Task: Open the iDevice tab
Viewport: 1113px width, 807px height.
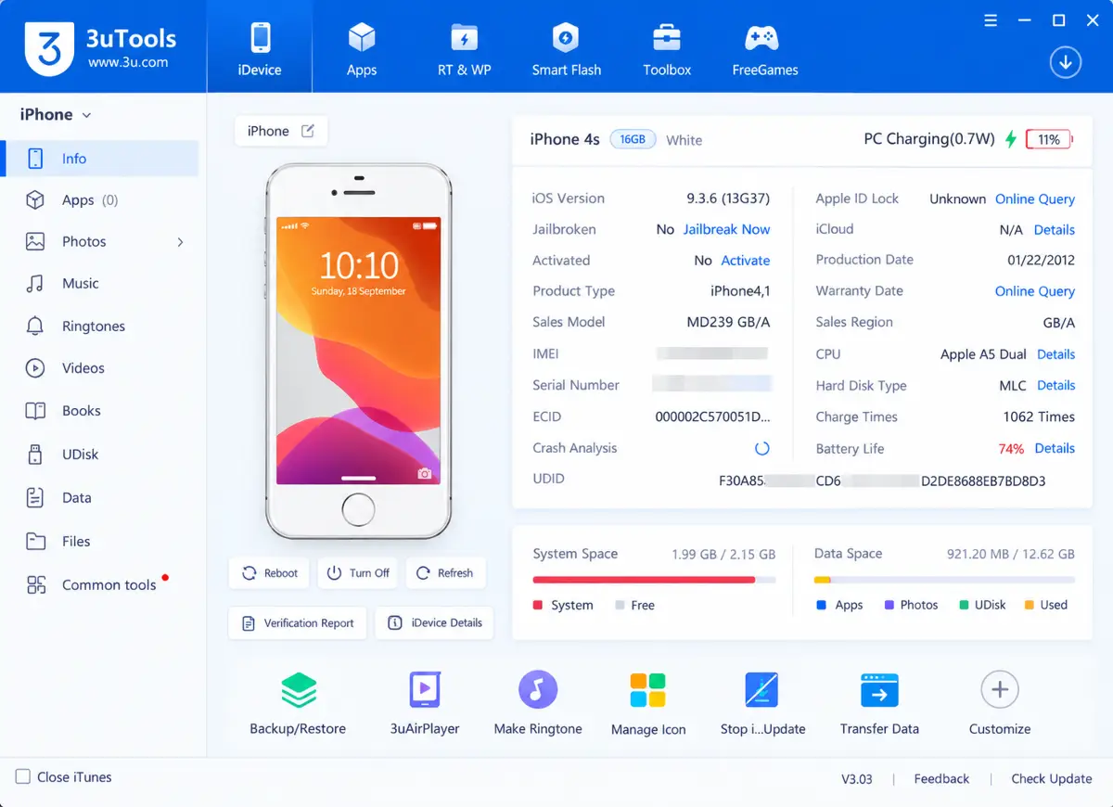Action: pos(260,48)
